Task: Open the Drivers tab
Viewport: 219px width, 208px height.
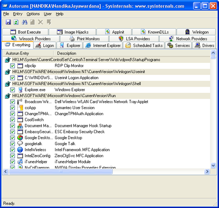Action: click(204, 45)
